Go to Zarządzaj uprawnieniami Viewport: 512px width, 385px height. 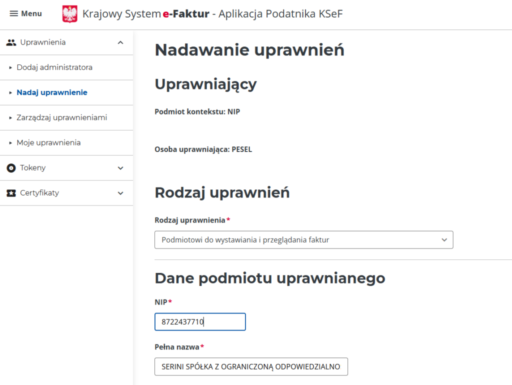coord(61,117)
